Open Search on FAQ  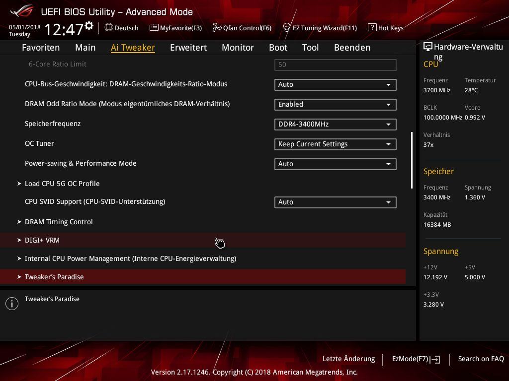481,359
